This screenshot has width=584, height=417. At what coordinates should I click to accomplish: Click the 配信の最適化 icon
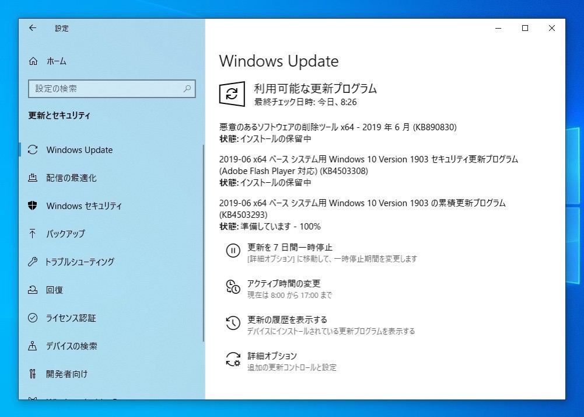tap(33, 178)
